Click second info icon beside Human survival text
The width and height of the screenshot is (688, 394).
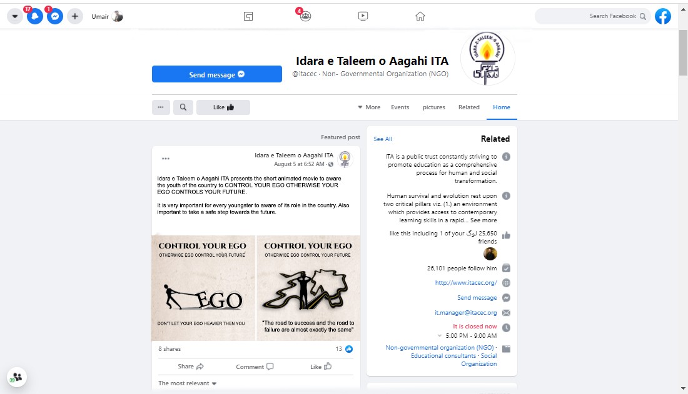[506, 196]
